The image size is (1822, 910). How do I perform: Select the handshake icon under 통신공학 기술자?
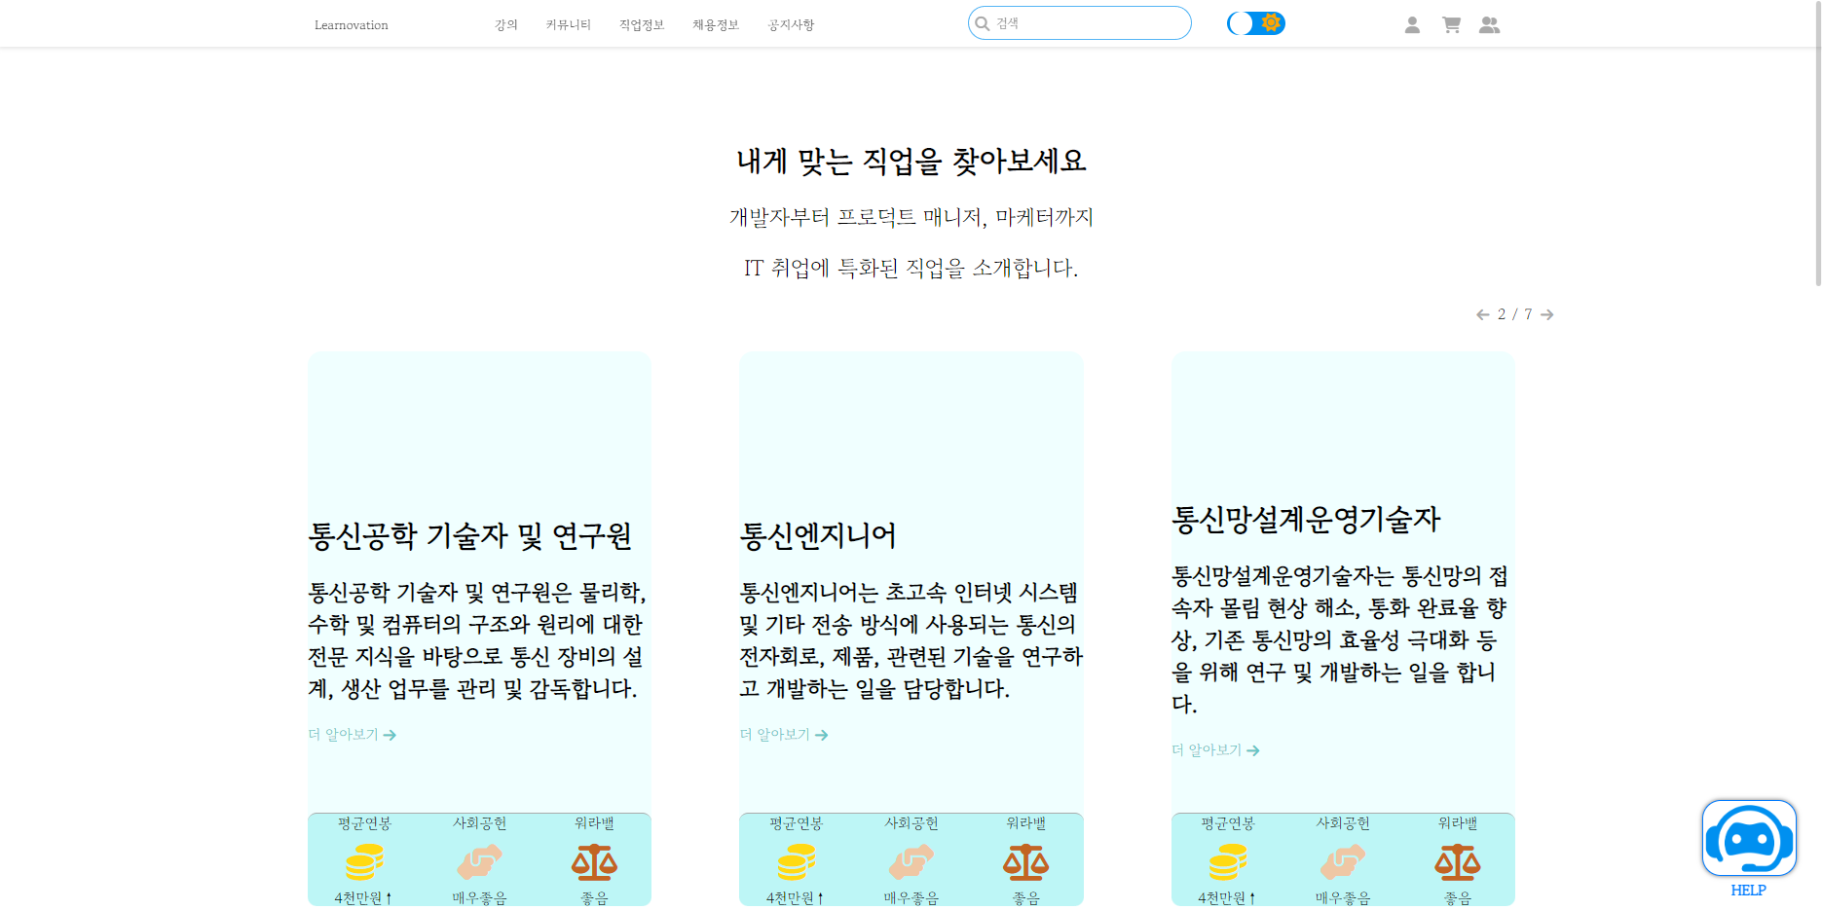pyautogui.click(x=479, y=862)
